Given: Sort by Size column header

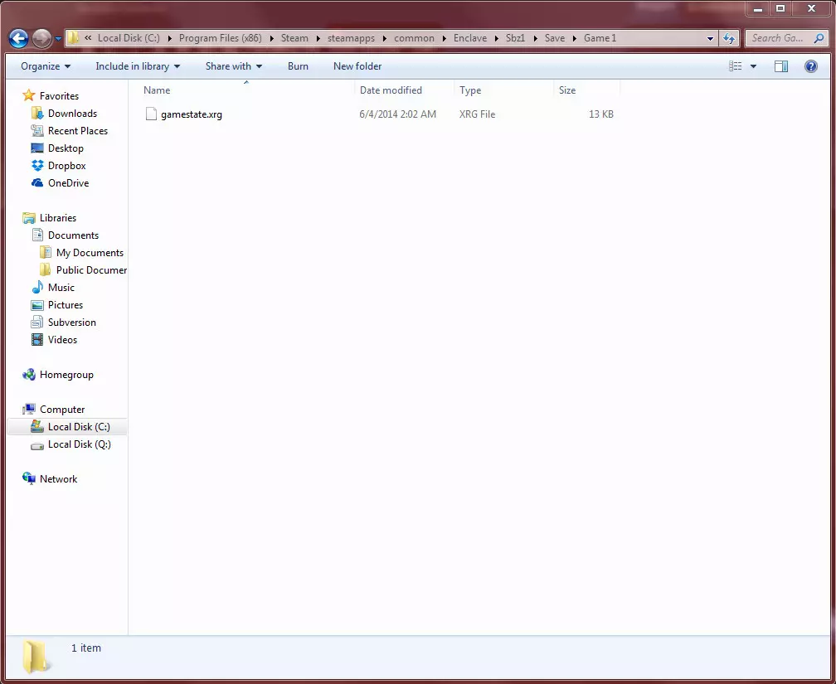Looking at the screenshot, I should point(586,90).
